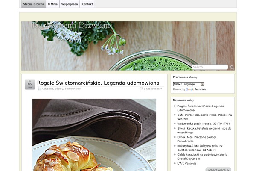
Task: Go to the Współpraca page
Action: (x=70, y=4)
